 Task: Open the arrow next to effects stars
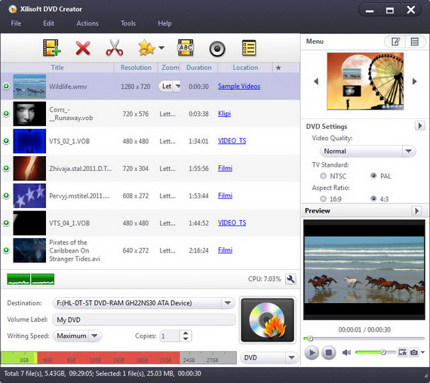(161, 47)
